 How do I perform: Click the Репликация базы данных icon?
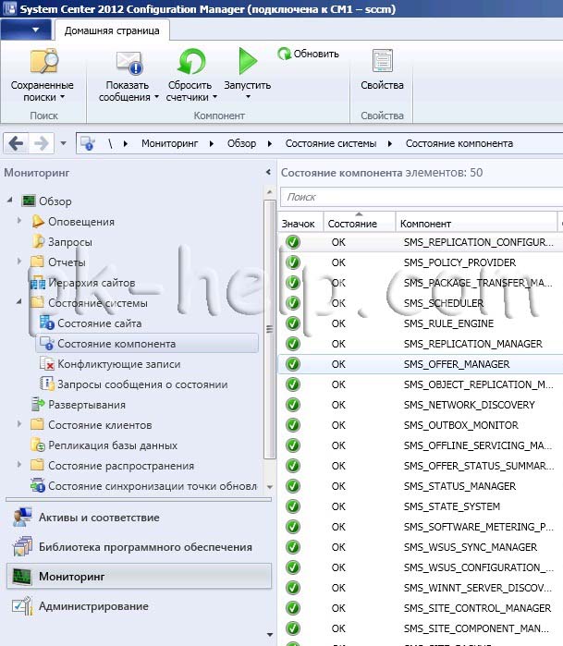tap(38, 445)
